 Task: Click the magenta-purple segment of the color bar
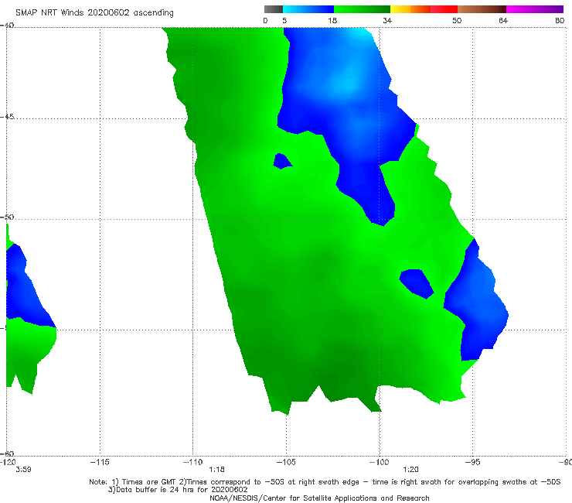tap(535, 9)
